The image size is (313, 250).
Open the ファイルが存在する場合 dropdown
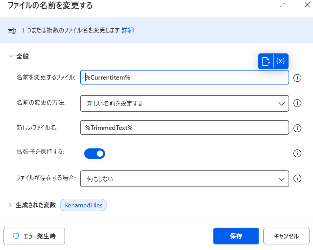(184, 179)
